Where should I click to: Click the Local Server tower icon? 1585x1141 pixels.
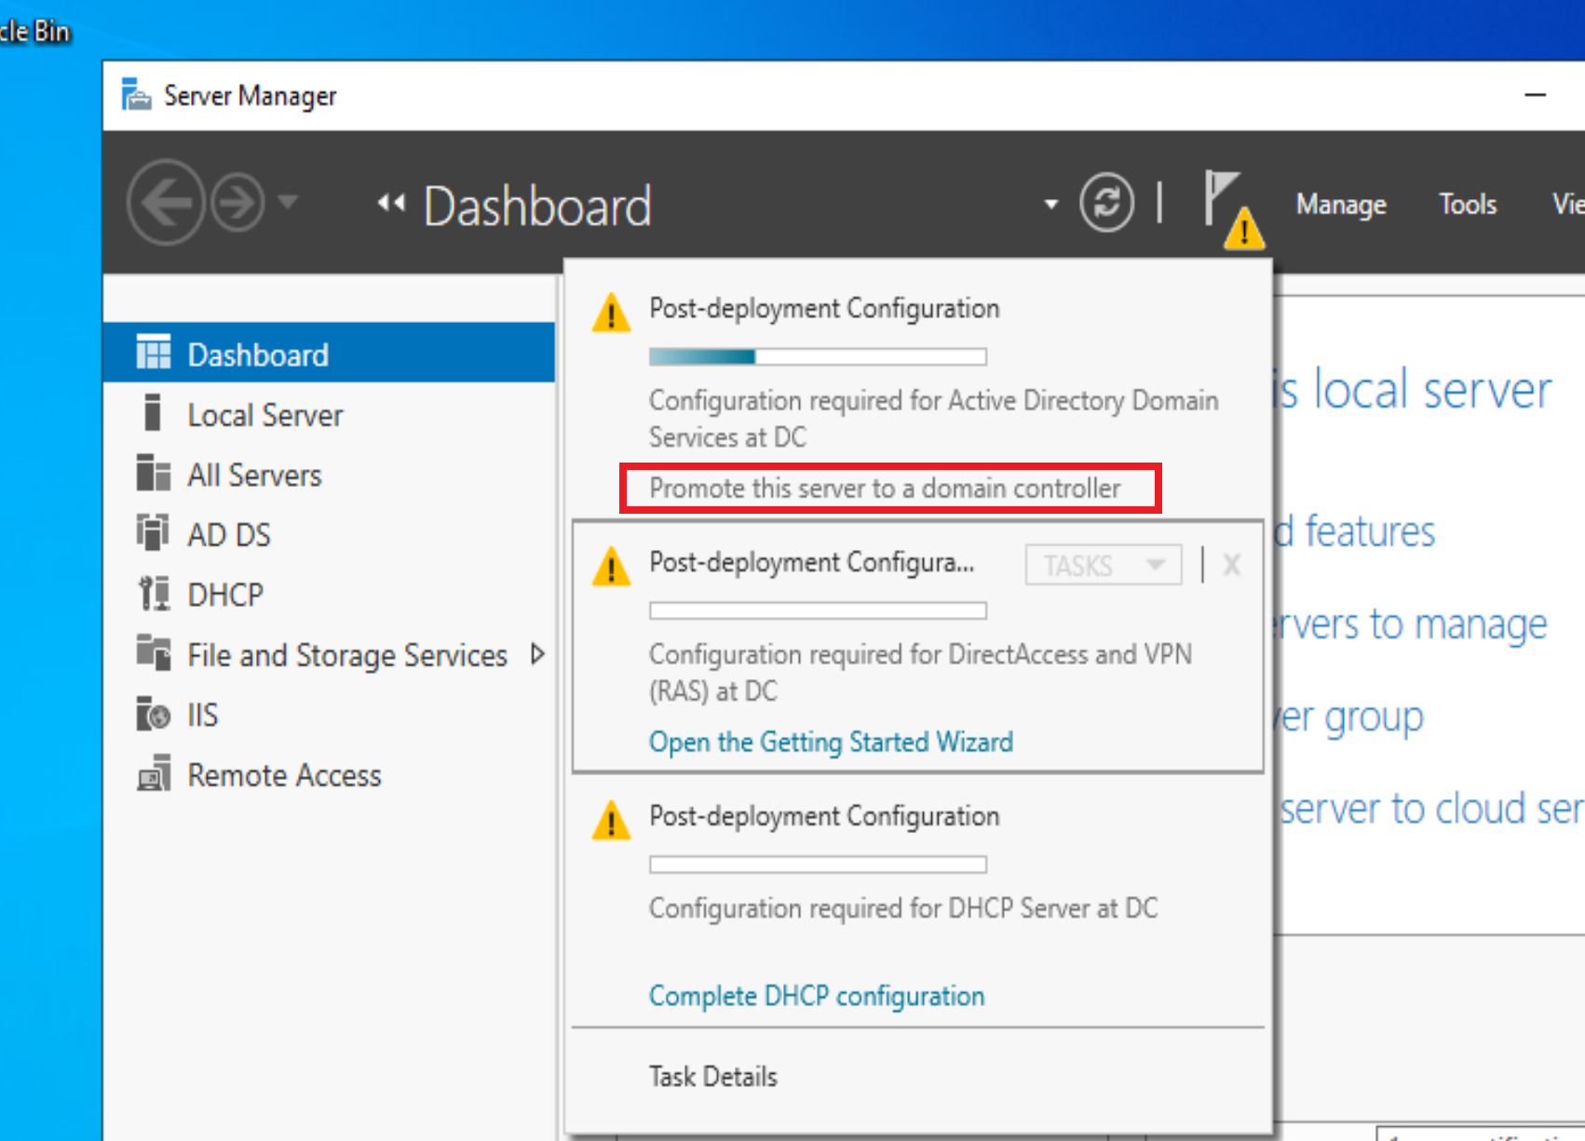pyautogui.click(x=154, y=412)
